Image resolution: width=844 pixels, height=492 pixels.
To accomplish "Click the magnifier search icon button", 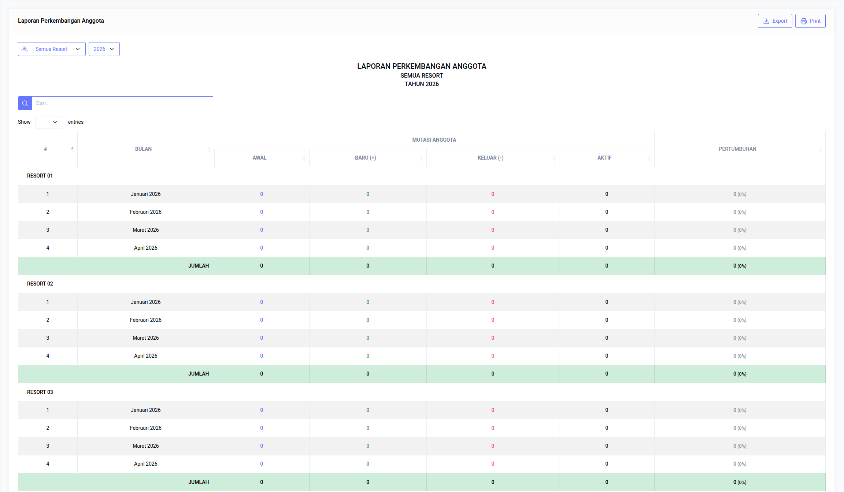I will point(25,103).
